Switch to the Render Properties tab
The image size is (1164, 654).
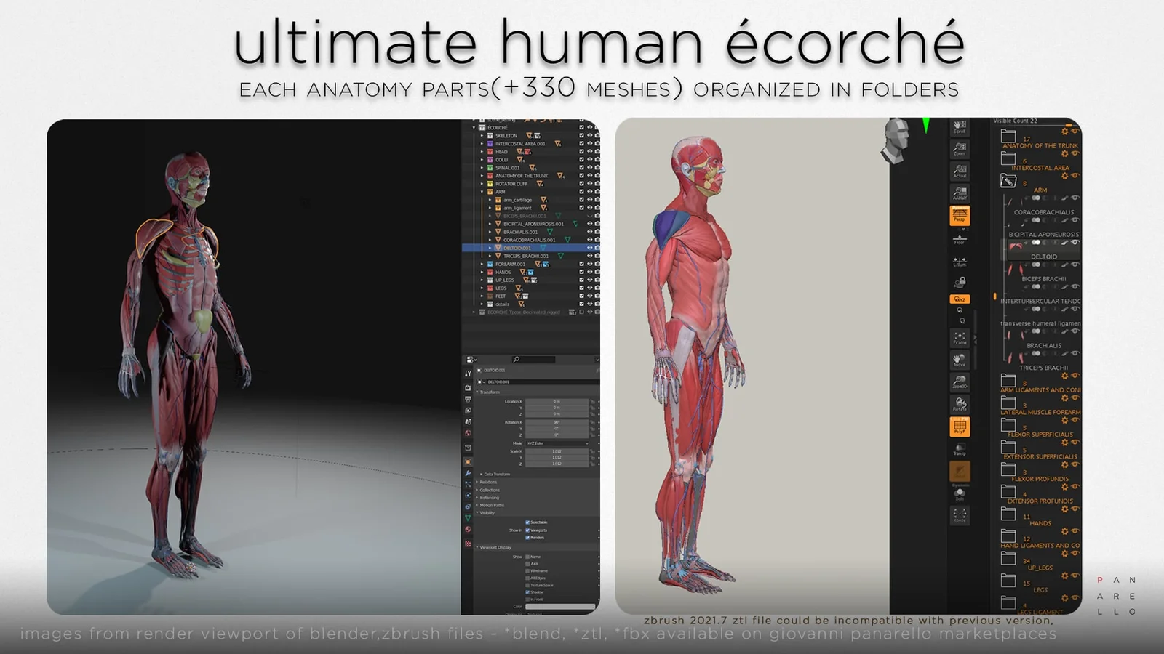pos(468,387)
